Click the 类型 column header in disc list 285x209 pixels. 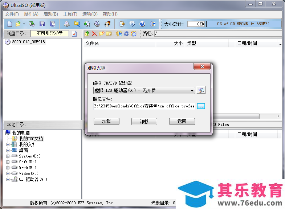(207, 43)
